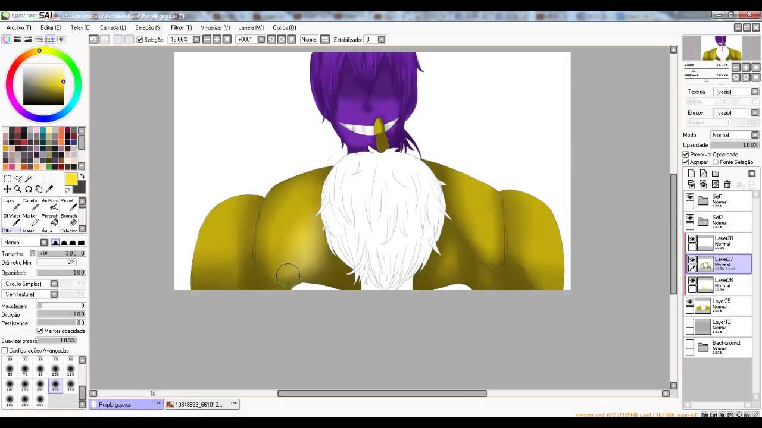Open the Filtros menu
762x428 pixels.
point(182,27)
